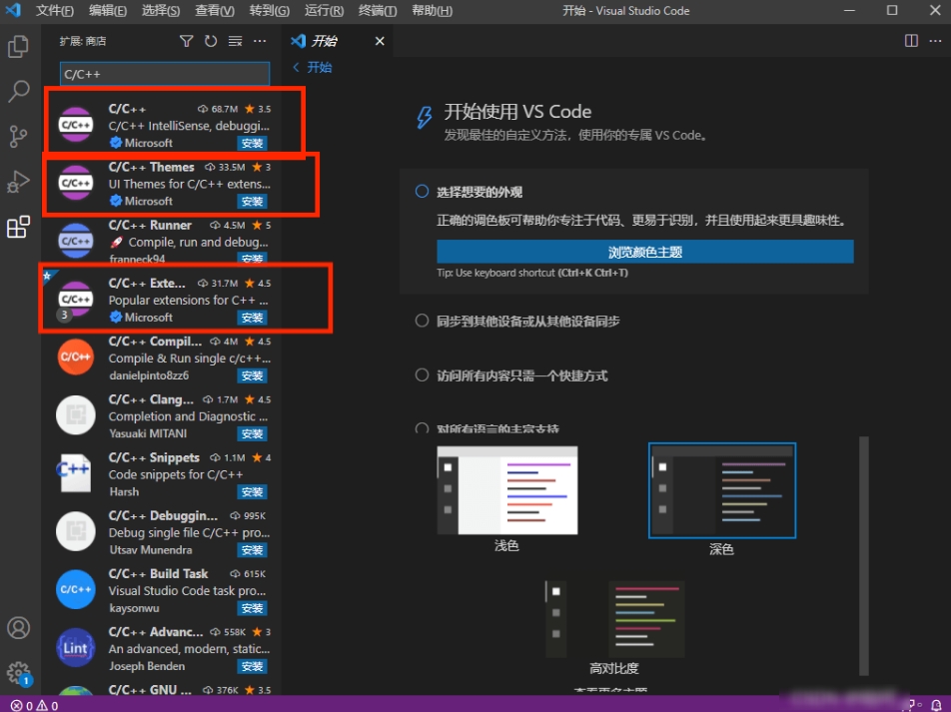The width and height of the screenshot is (951, 712).
Task: Select the C/C++ Debugging extension icon
Action: 75,531
